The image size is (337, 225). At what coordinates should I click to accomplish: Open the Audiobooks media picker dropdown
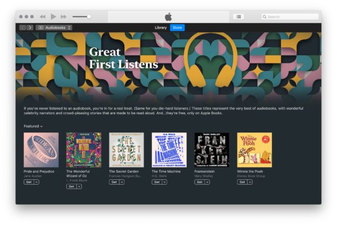(54, 28)
